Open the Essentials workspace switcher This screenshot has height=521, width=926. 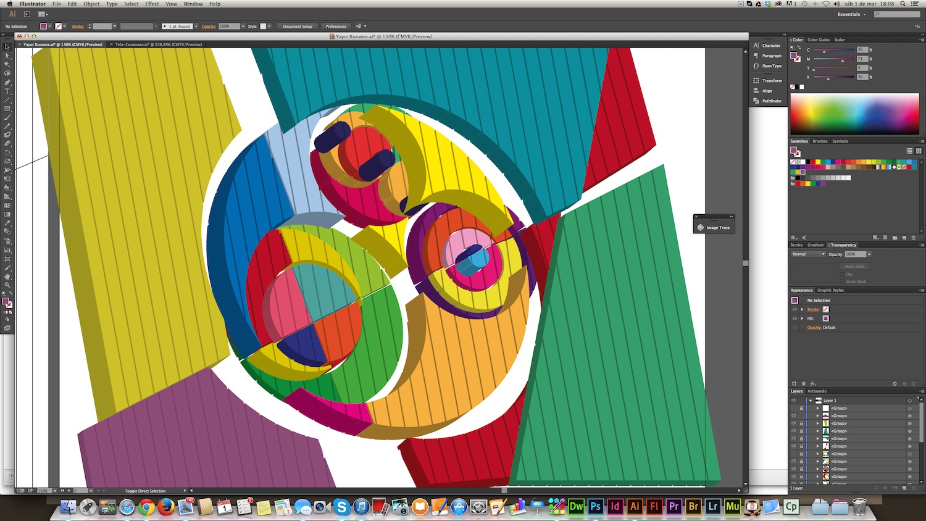tap(851, 14)
